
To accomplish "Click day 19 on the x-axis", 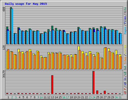I will pyautogui.click(x=75, y=97).
